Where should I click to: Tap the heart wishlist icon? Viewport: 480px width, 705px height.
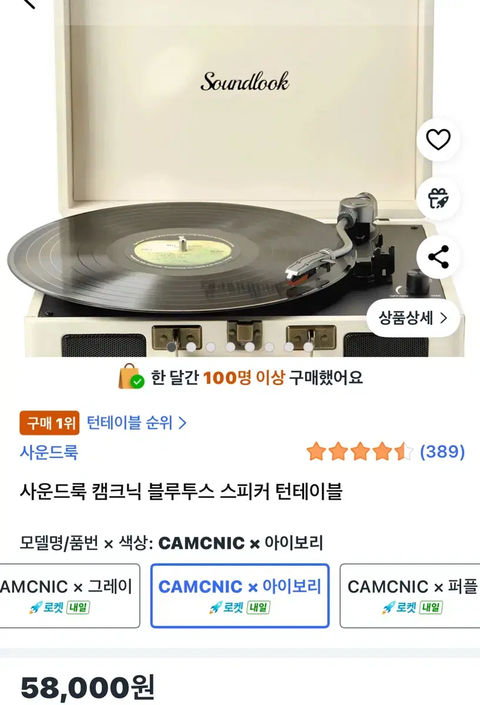click(x=438, y=139)
